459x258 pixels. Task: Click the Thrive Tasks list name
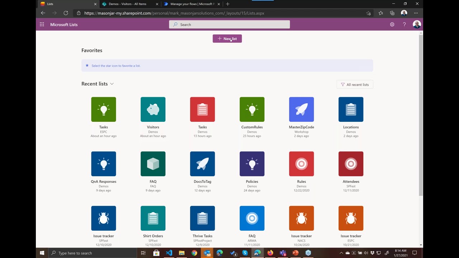click(x=203, y=236)
